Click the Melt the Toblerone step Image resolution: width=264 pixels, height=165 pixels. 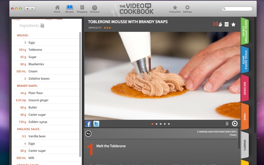pyautogui.click(x=111, y=146)
